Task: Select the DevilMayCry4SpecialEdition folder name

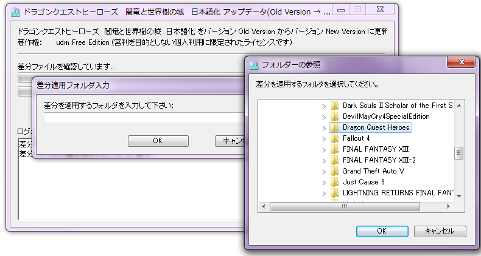Action: pyautogui.click(x=386, y=116)
